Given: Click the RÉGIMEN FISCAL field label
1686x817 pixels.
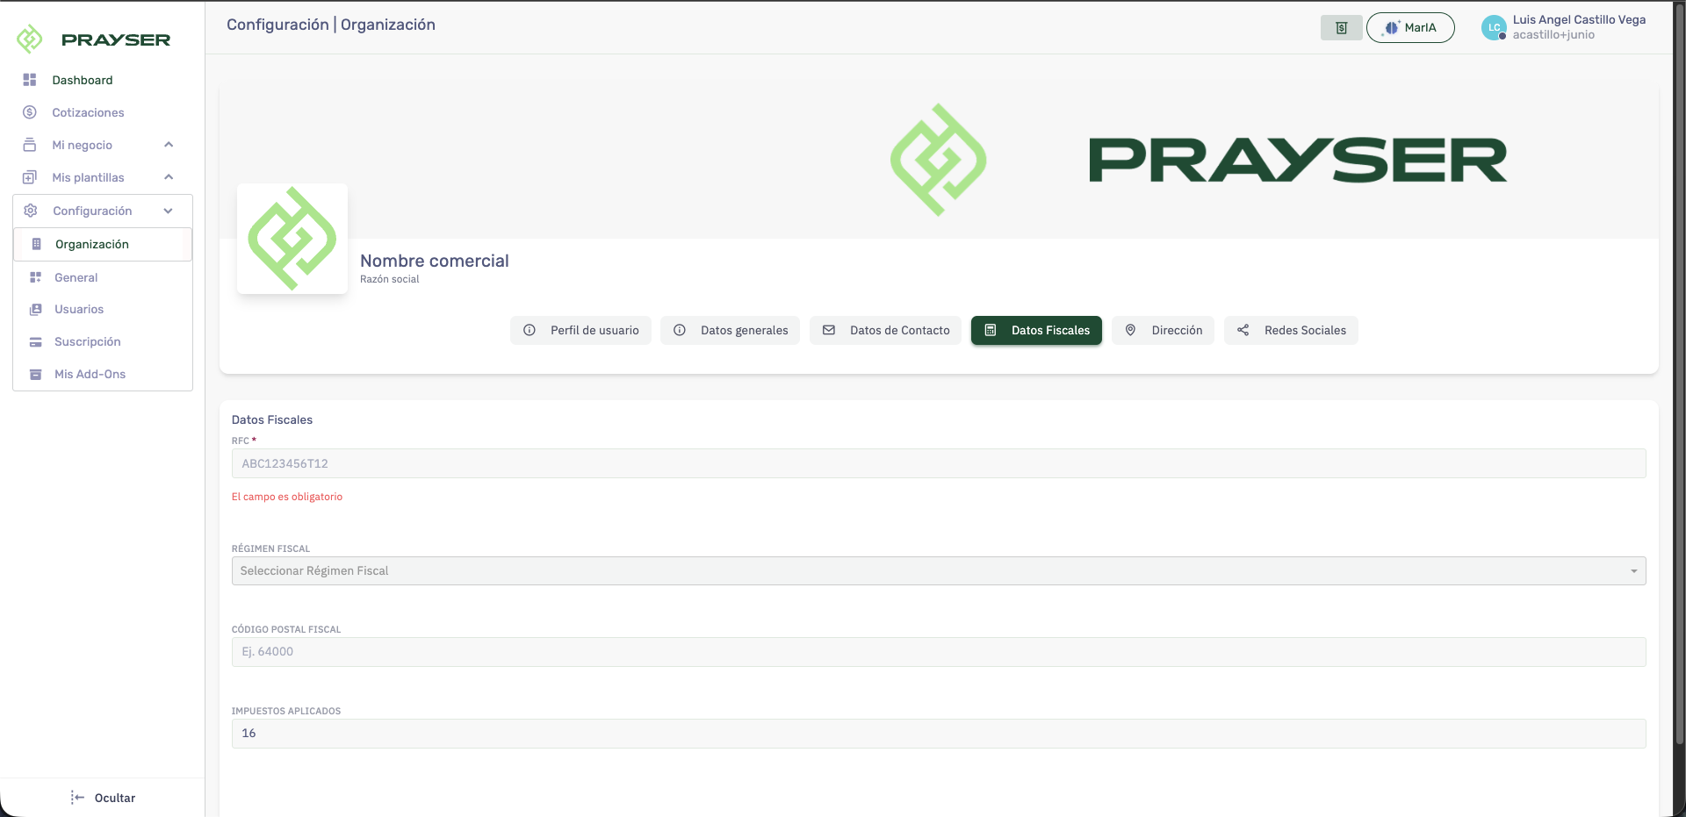Looking at the screenshot, I should pyautogui.click(x=270, y=548).
